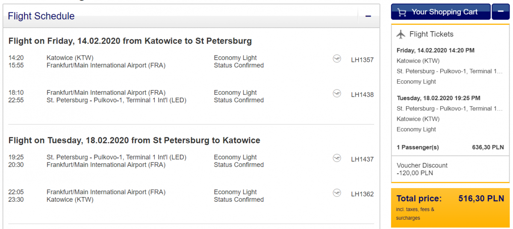Select flight number LH1362

click(362, 194)
